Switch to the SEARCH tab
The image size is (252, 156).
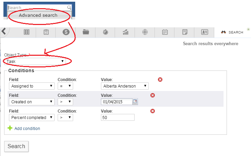(232, 32)
